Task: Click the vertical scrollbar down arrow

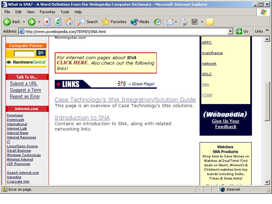Action: pyautogui.click(x=267, y=182)
